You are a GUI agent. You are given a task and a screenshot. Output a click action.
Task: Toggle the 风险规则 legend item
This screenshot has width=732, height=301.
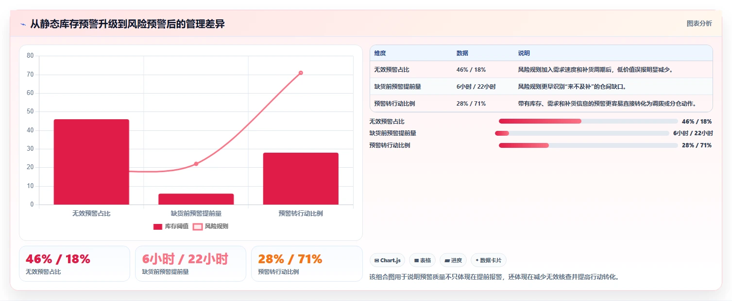tap(210, 226)
